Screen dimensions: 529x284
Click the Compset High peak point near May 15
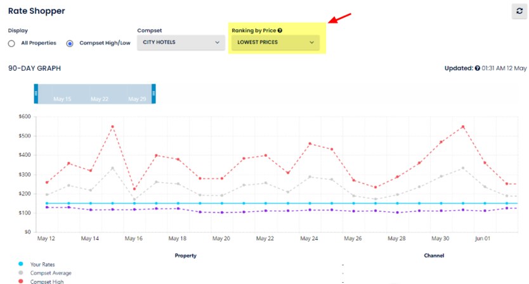coord(112,127)
